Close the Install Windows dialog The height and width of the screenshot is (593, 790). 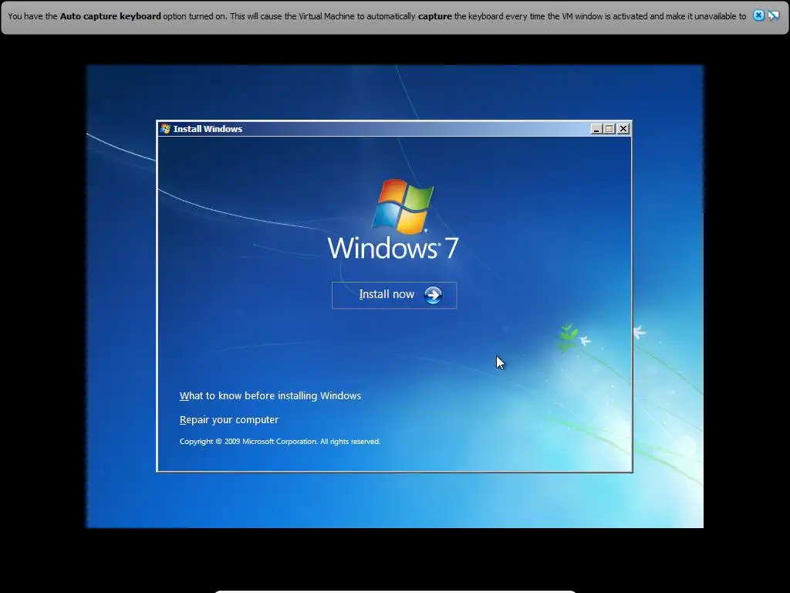(623, 129)
